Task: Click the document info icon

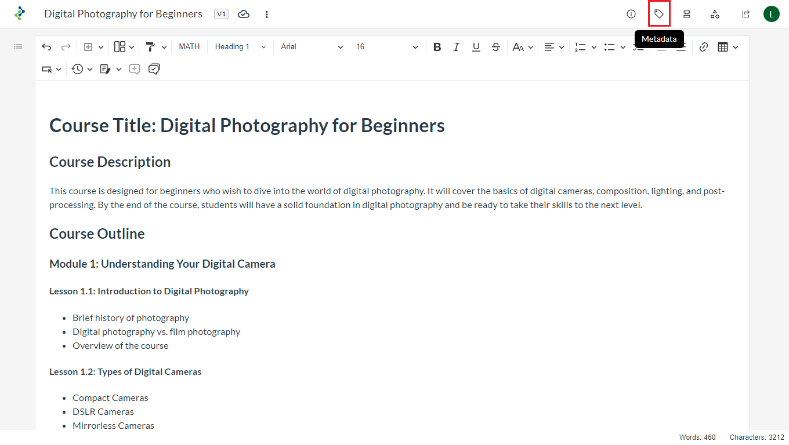Action: (631, 14)
